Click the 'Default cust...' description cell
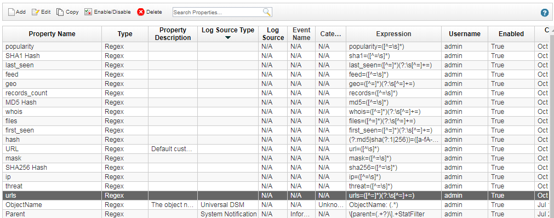This screenshot has height=218, width=554. [x=173, y=149]
